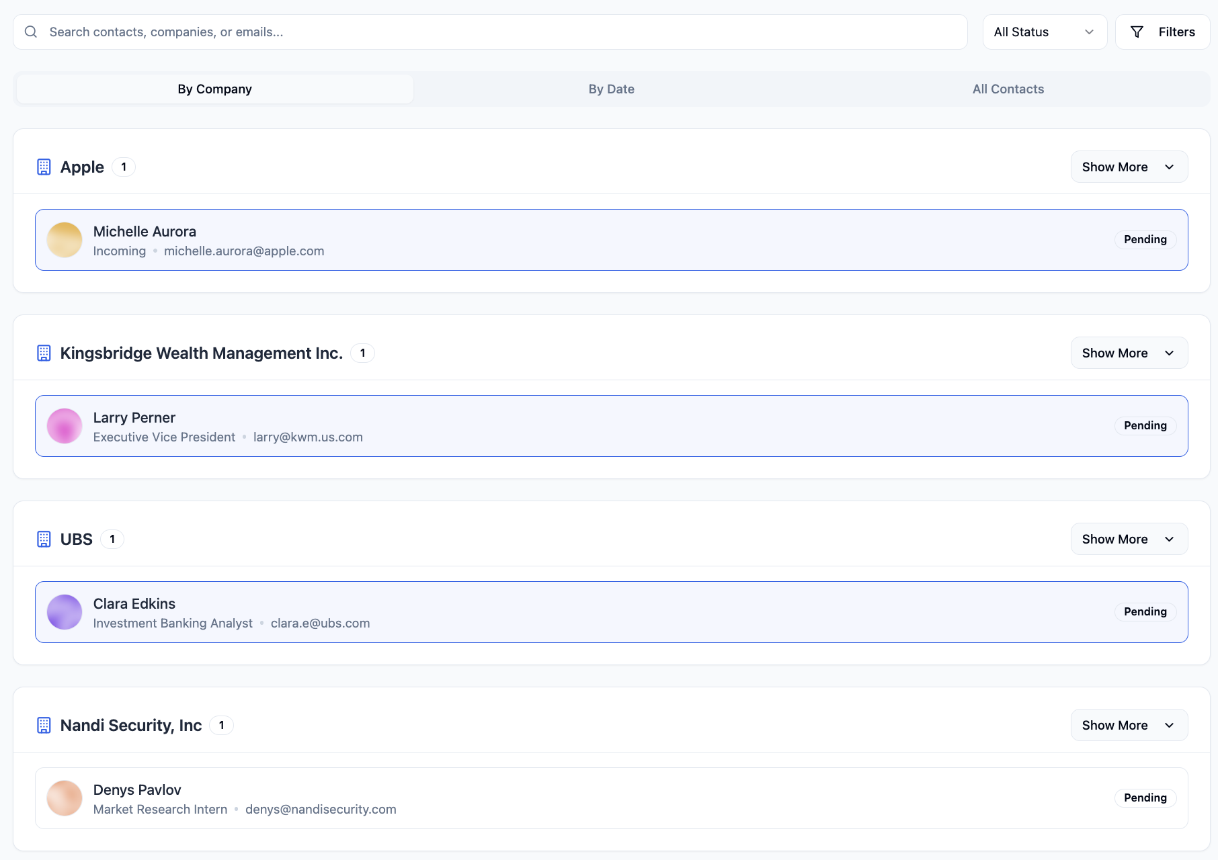The height and width of the screenshot is (860, 1218).
Task: Switch to the By Date tab
Action: (x=611, y=89)
